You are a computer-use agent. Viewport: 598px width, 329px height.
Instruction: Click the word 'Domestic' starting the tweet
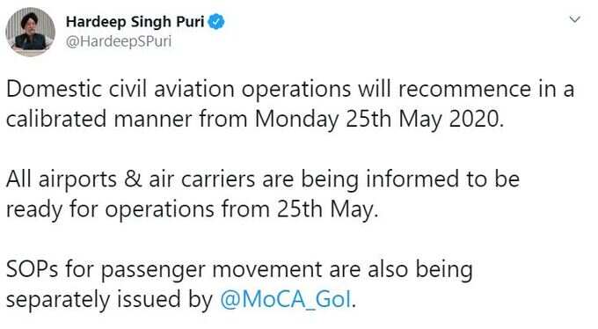point(55,90)
